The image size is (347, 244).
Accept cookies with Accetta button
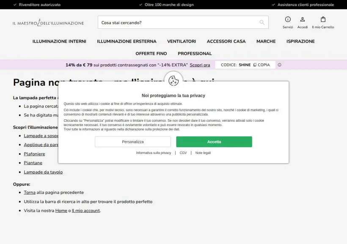tap(214, 142)
